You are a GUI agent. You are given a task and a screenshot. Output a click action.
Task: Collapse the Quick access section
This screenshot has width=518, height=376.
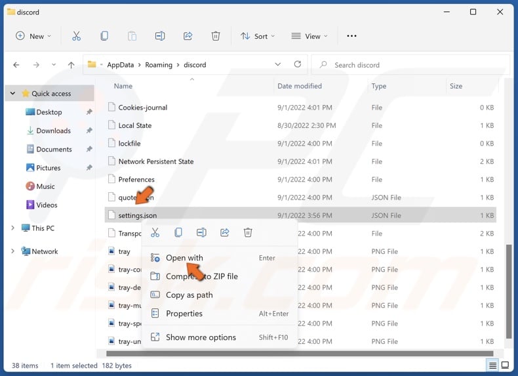tap(12, 94)
